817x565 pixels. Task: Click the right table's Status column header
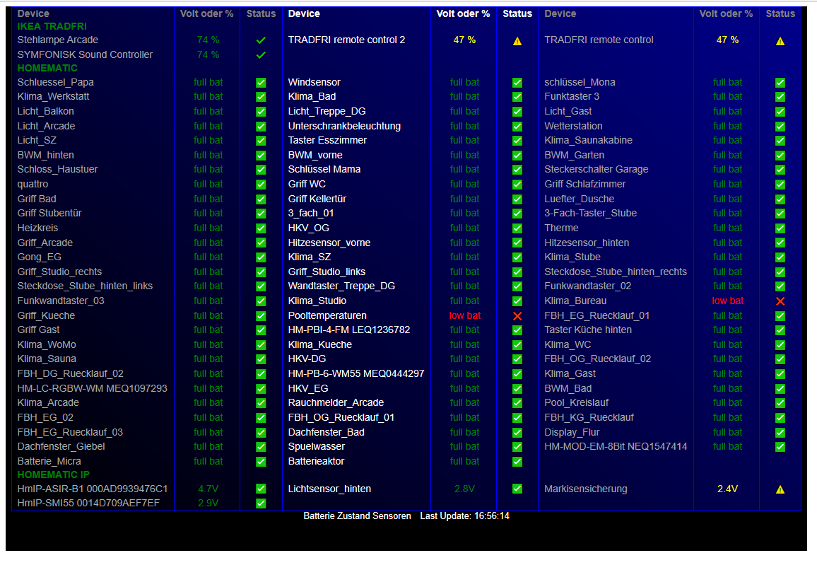pos(780,13)
